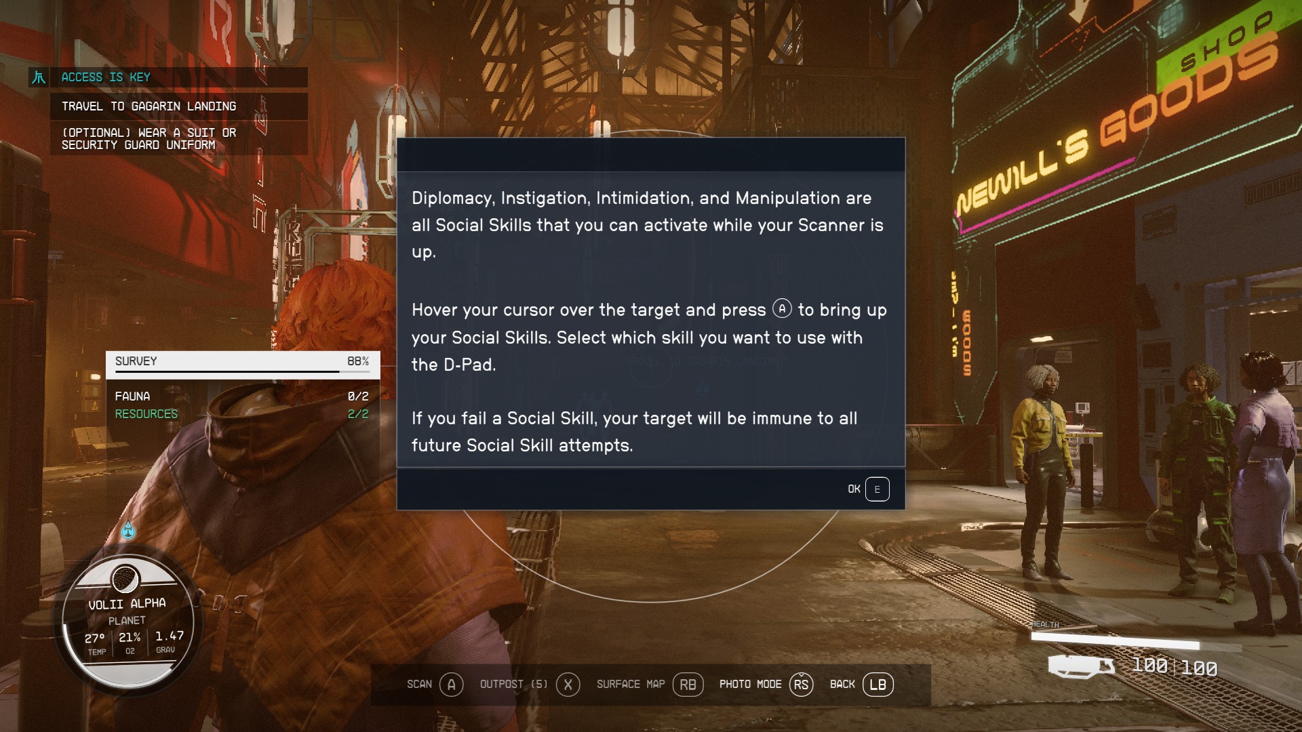Click the Outpost (X) button icon

[x=569, y=685]
